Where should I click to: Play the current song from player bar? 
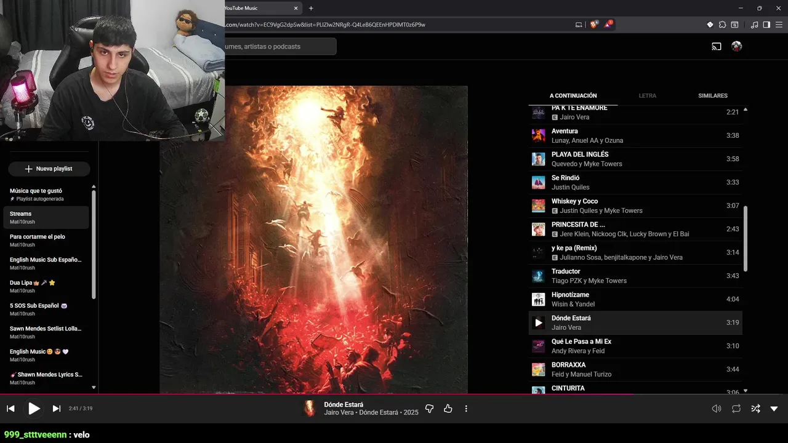34,409
